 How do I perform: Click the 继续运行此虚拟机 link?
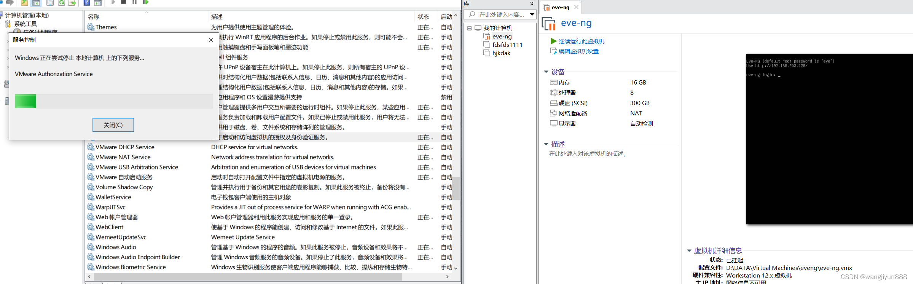581,41
